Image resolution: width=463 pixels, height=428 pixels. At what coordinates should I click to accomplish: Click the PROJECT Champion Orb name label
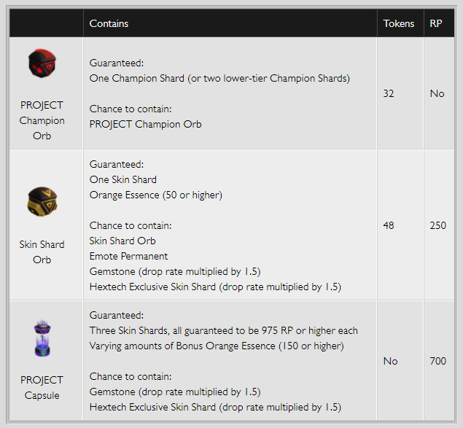(42, 120)
